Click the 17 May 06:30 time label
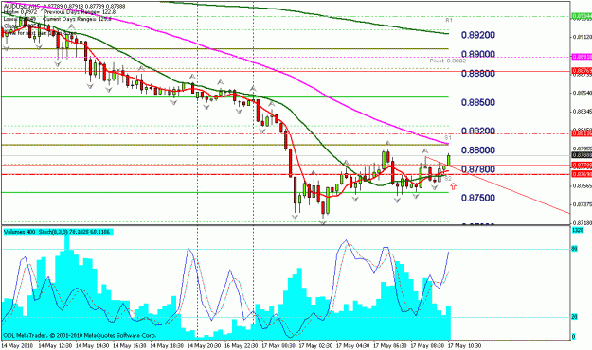The width and height of the screenshot is (592, 350). tap(390, 345)
